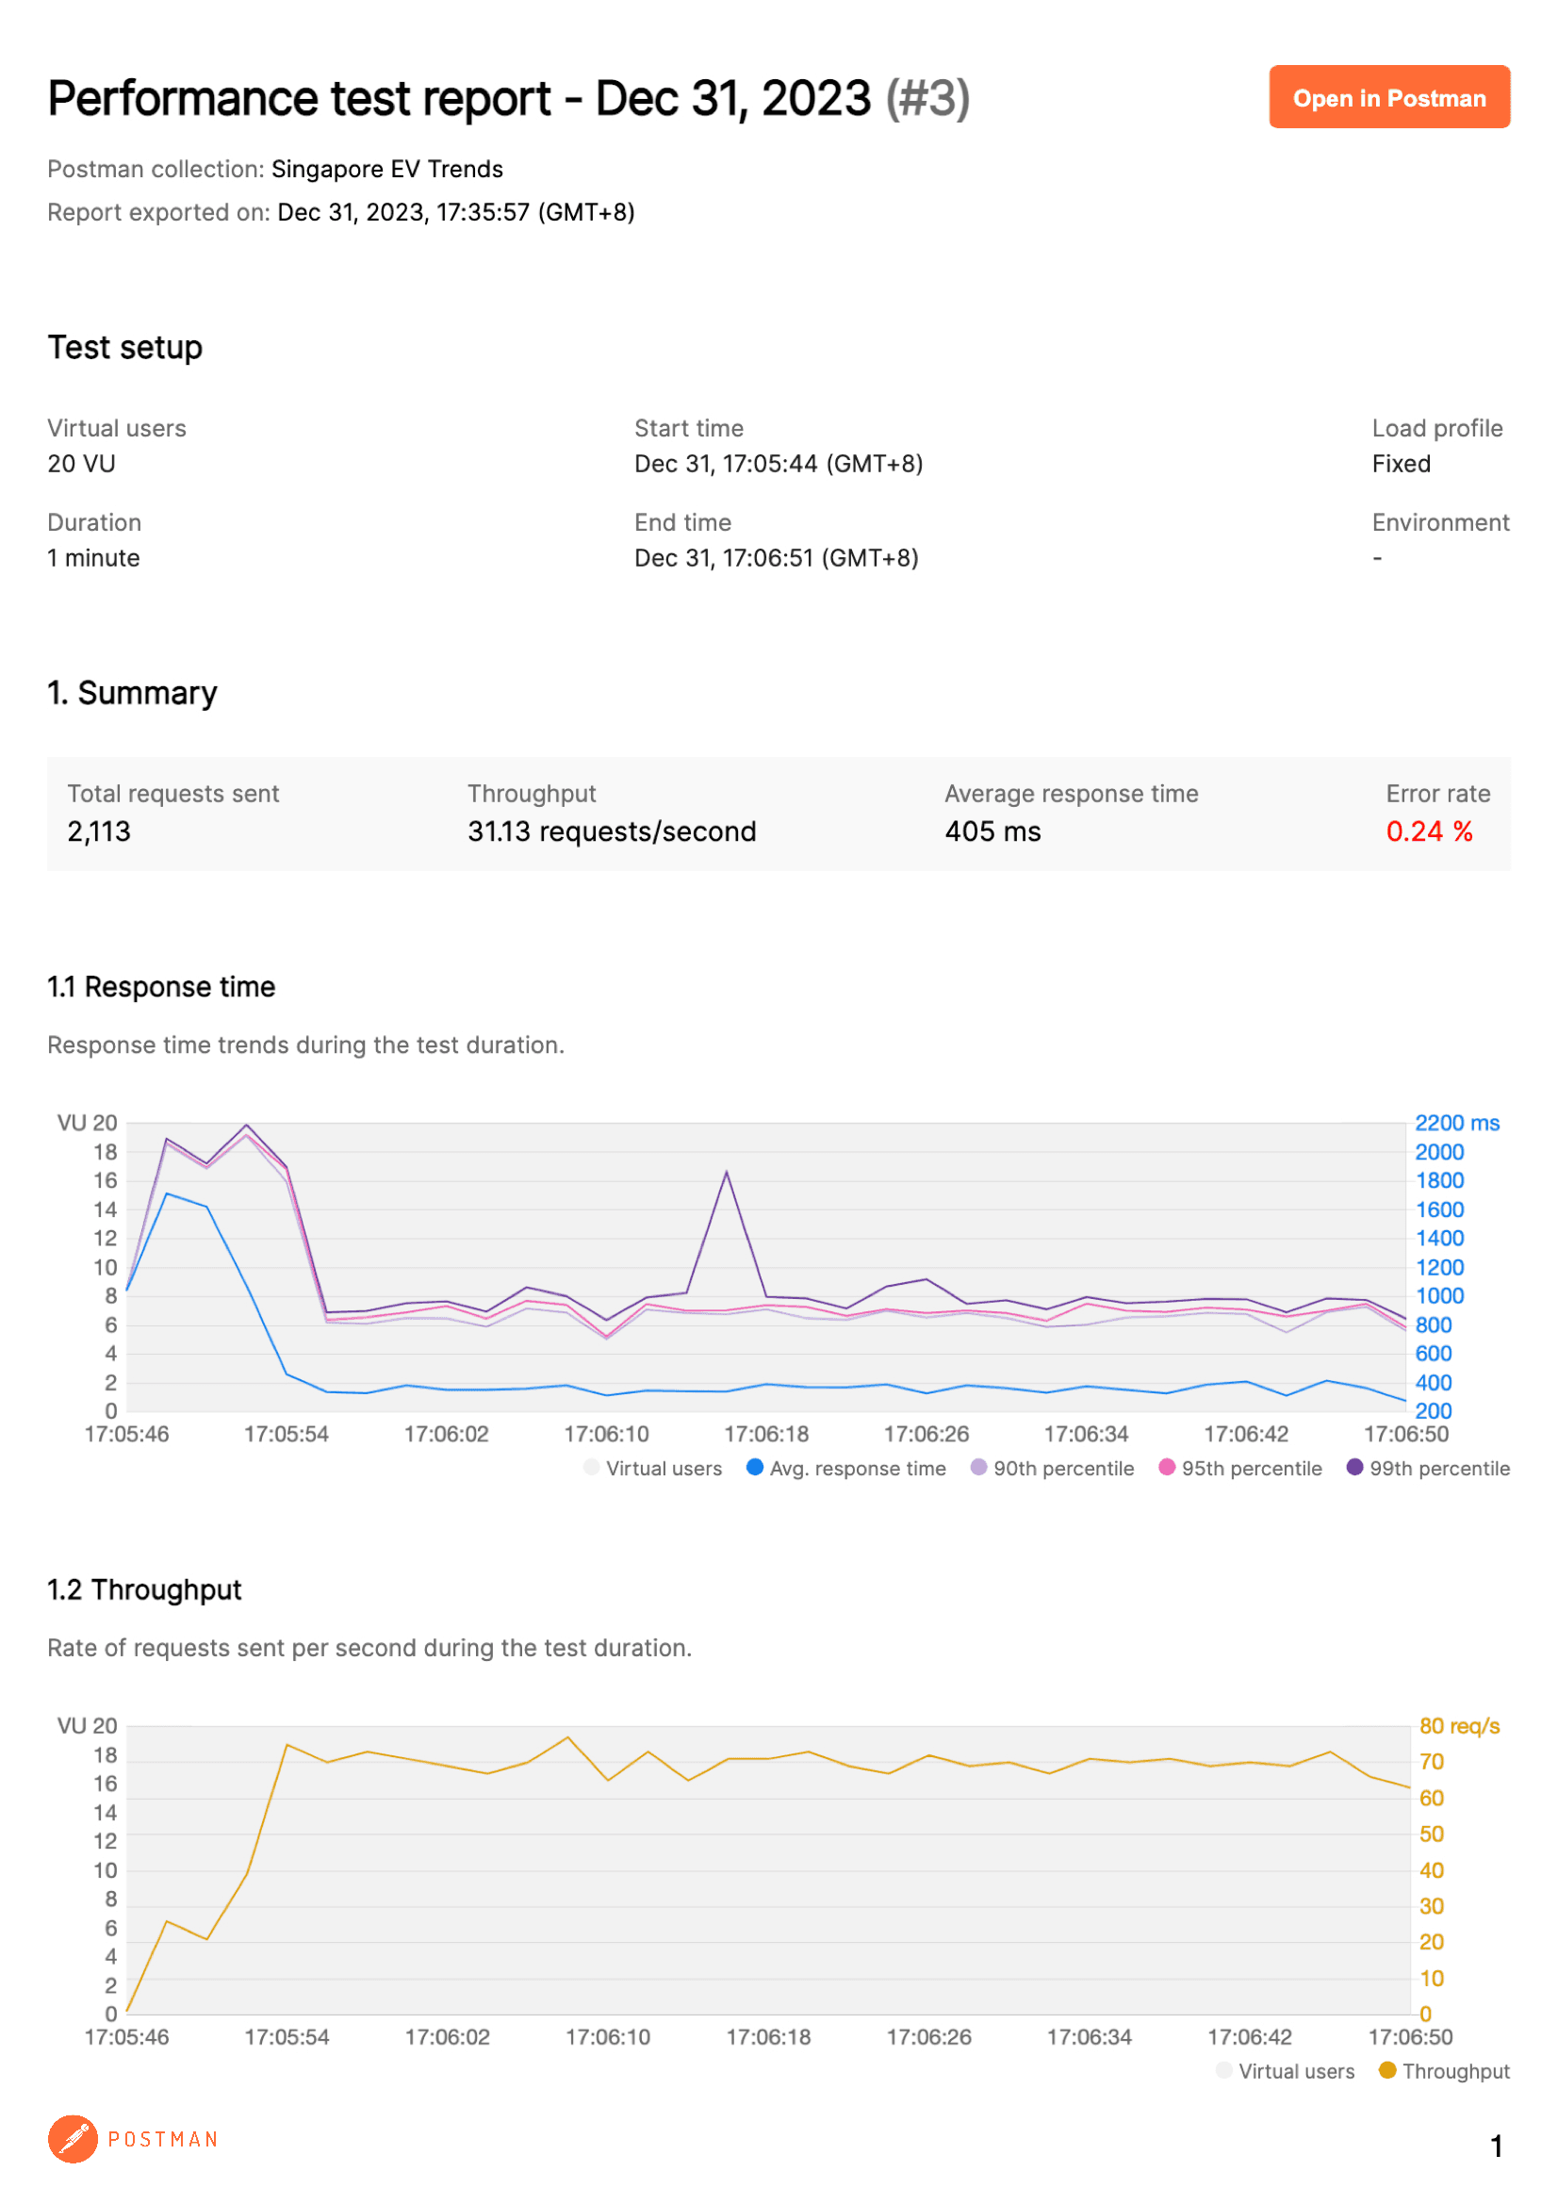Image resolution: width=1558 pixels, height=2204 pixels.
Task: Click the 1.2 Throughput heading
Action: (144, 1589)
